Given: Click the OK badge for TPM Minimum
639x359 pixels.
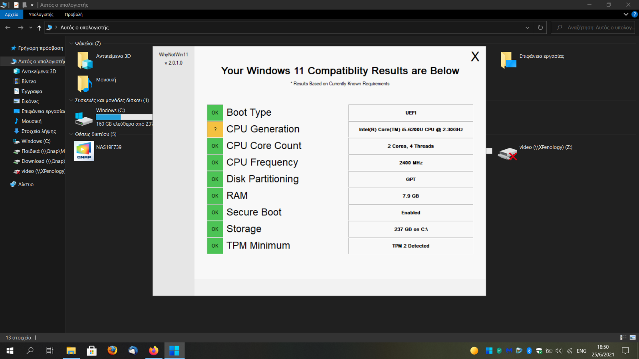Looking at the screenshot, I should pyautogui.click(x=215, y=246).
